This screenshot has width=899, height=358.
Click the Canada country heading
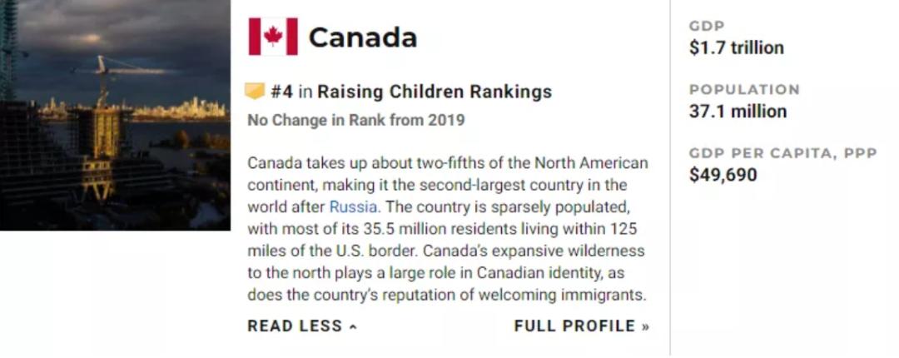[363, 37]
